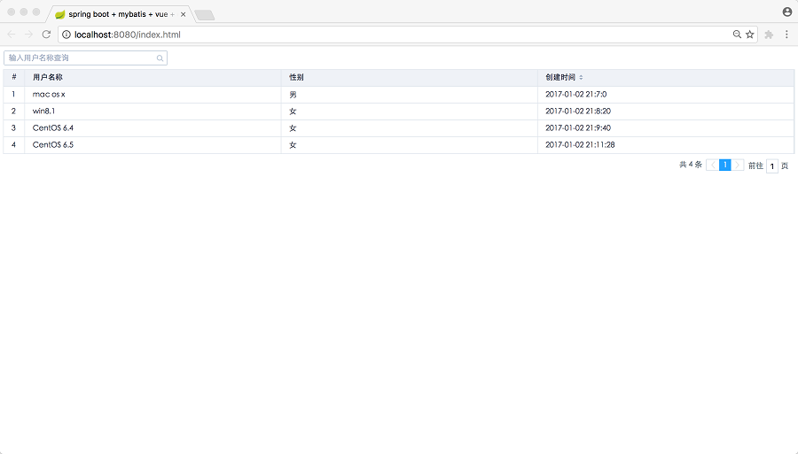Go to the previous page arrow in pagination
The width and height of the screenshot is (798, 454).
[713, 165]
